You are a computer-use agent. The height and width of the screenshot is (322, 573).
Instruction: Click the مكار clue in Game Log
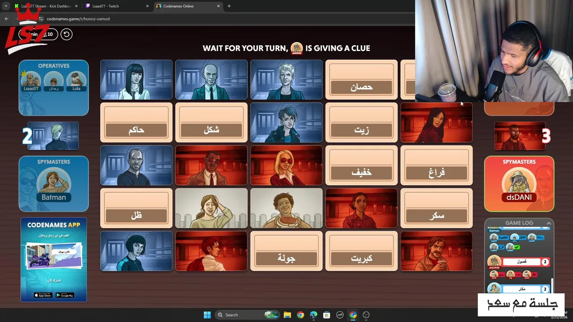point(522,289)
